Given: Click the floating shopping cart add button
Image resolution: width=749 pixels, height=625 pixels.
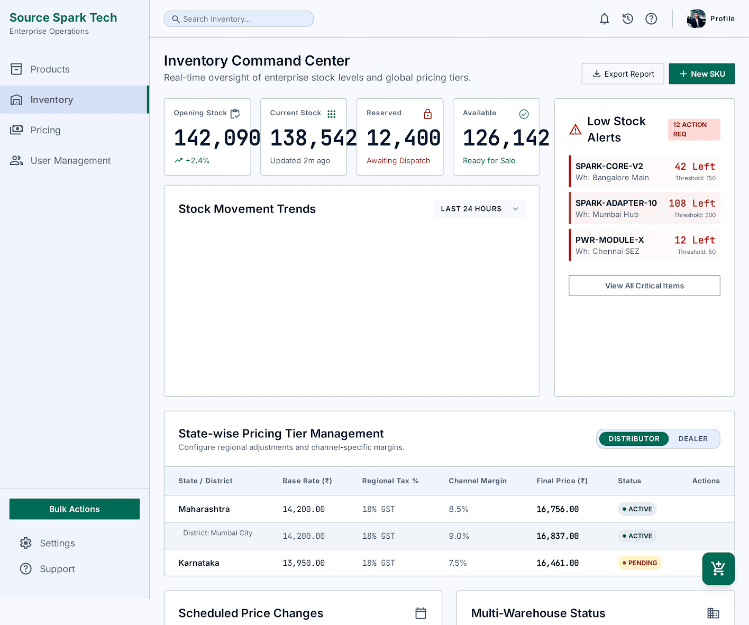Looking at the screenshot, I should point(718,568).
